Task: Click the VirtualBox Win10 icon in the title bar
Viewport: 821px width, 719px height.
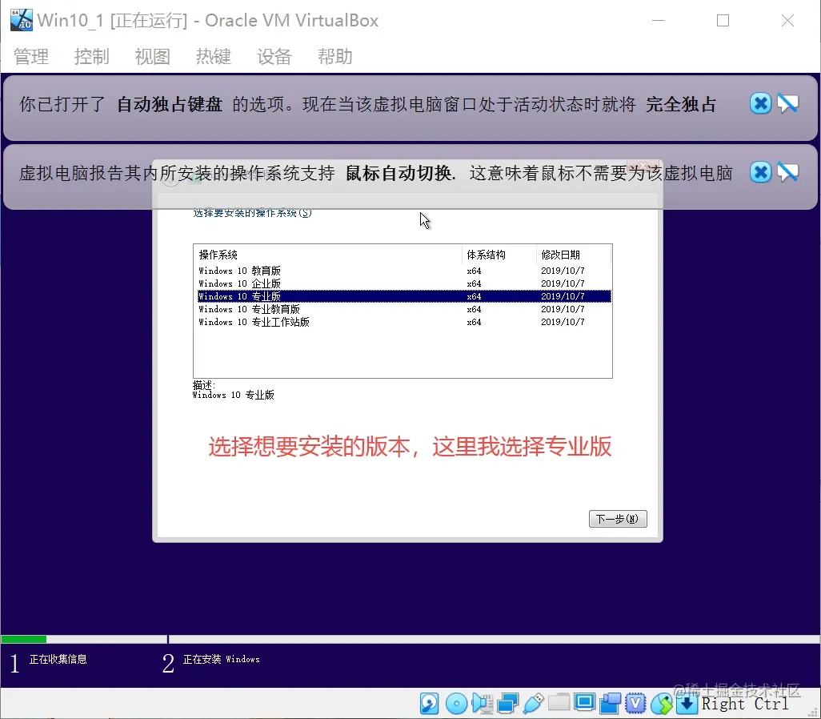Action: [22, 20]
